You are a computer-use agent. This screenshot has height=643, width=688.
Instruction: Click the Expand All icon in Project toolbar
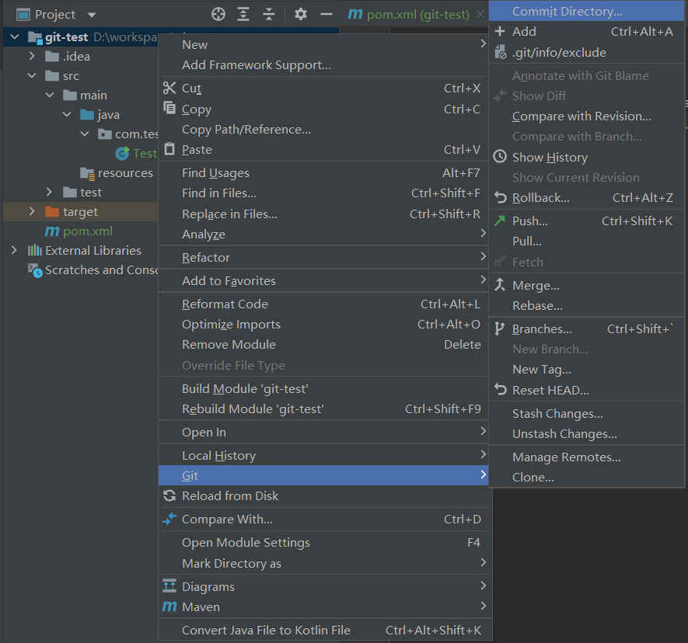click(243, 14)
